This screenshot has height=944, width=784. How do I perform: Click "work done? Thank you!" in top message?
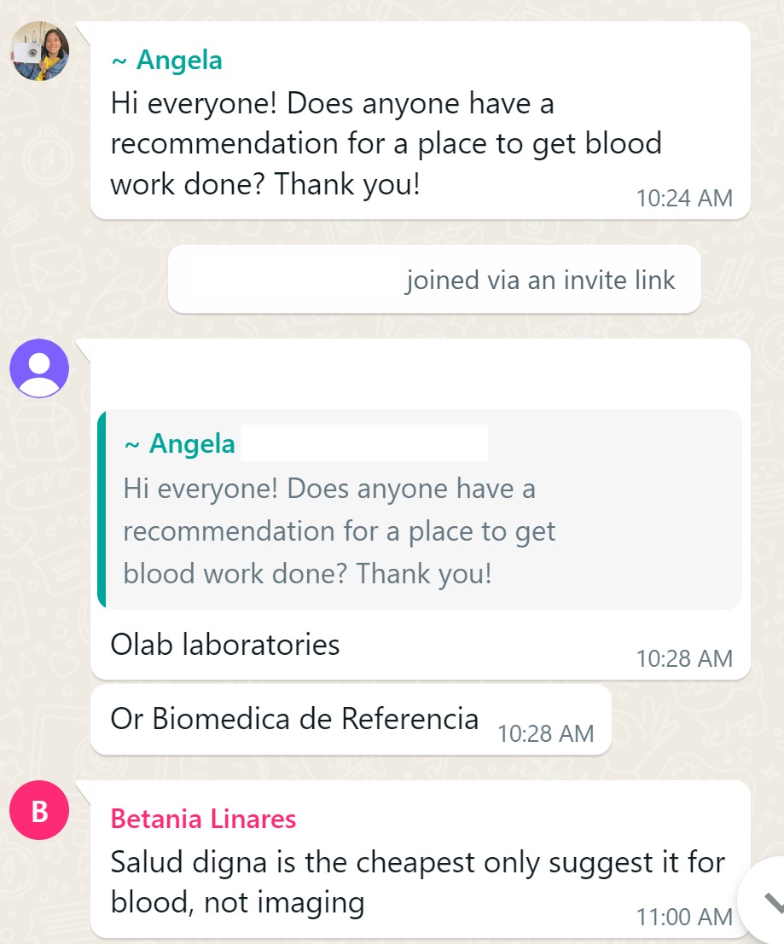coord(265,184)
